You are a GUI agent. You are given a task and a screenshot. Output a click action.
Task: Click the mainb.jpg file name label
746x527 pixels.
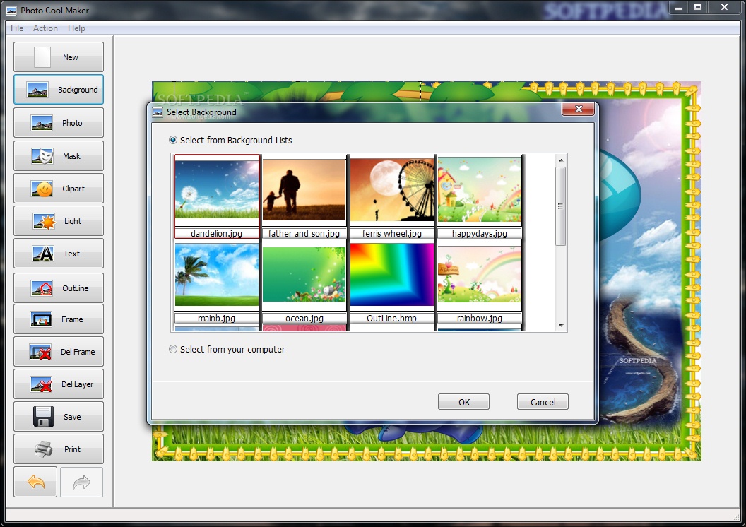pyautogui.click(x=216, y=318)
